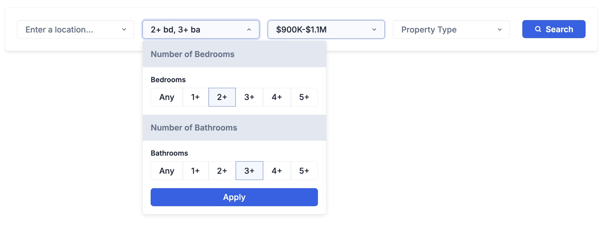Choose 4+ bathrooms option
The width and height of the screenshot is (602, 226).
click(277, 171)
